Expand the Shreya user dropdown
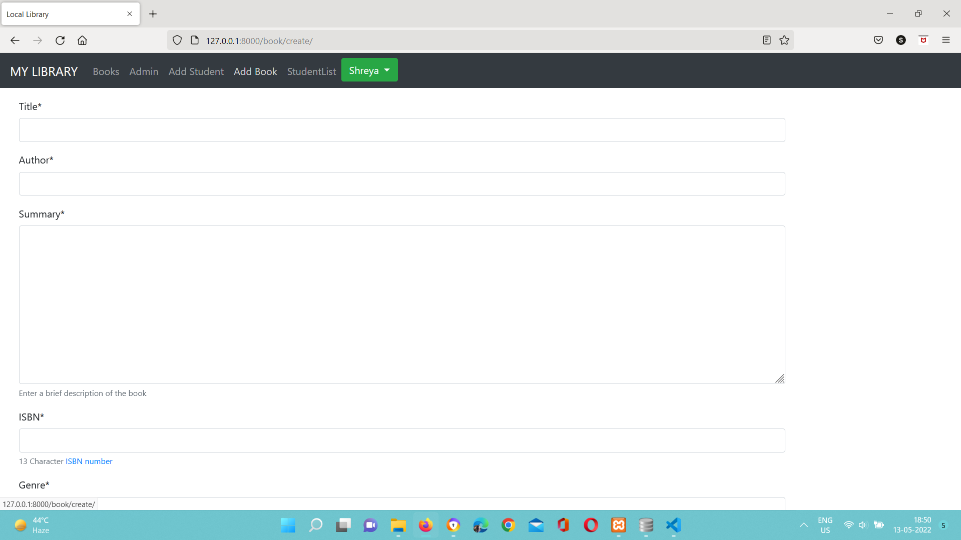Image resolution: width=961 pixels, height=540 pixels. [x=369, y=70]
